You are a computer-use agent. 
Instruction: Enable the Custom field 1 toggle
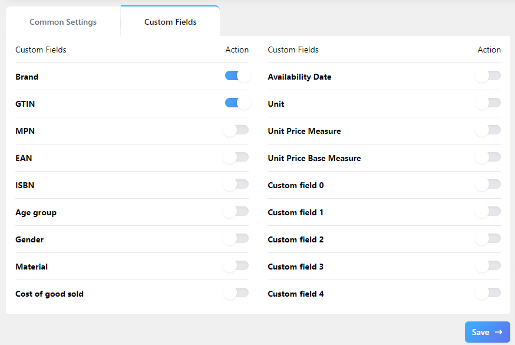[488, 212]
